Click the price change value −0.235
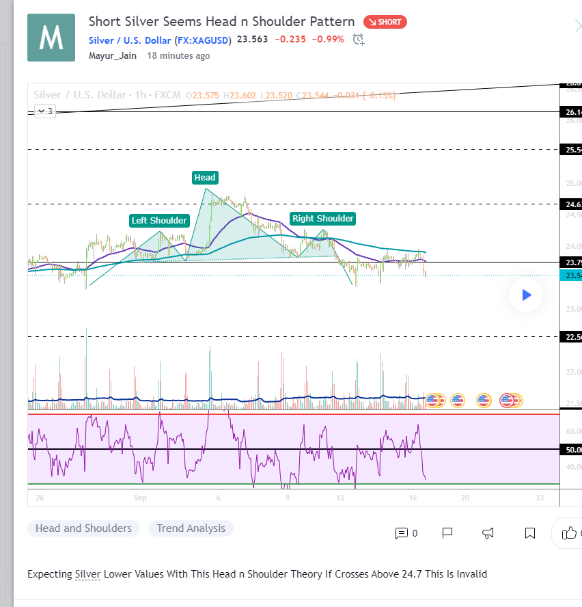The image size is (582, 607). 290,40
